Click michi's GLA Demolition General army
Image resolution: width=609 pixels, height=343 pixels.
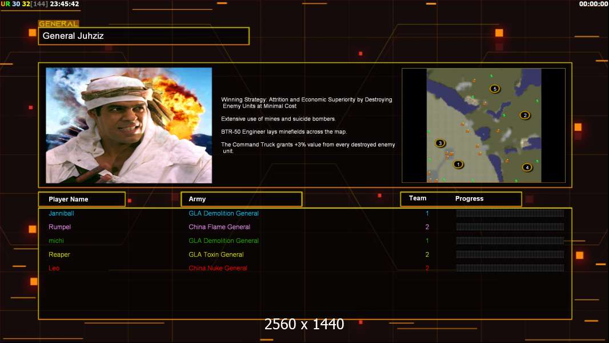coord(224,241)
